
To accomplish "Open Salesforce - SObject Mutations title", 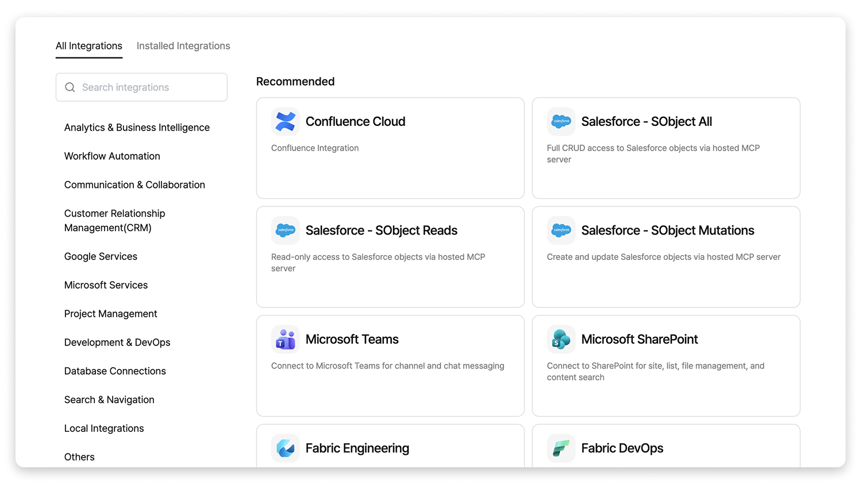I will [668, 230].
